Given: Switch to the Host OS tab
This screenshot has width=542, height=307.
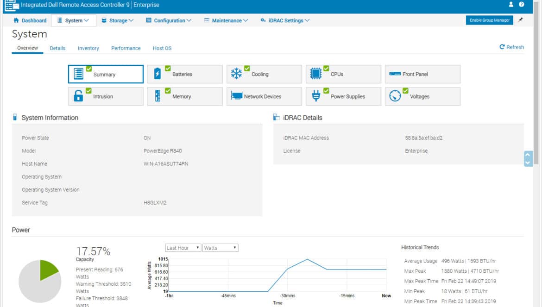Looking at the screenshot, I should pos(162,48).
